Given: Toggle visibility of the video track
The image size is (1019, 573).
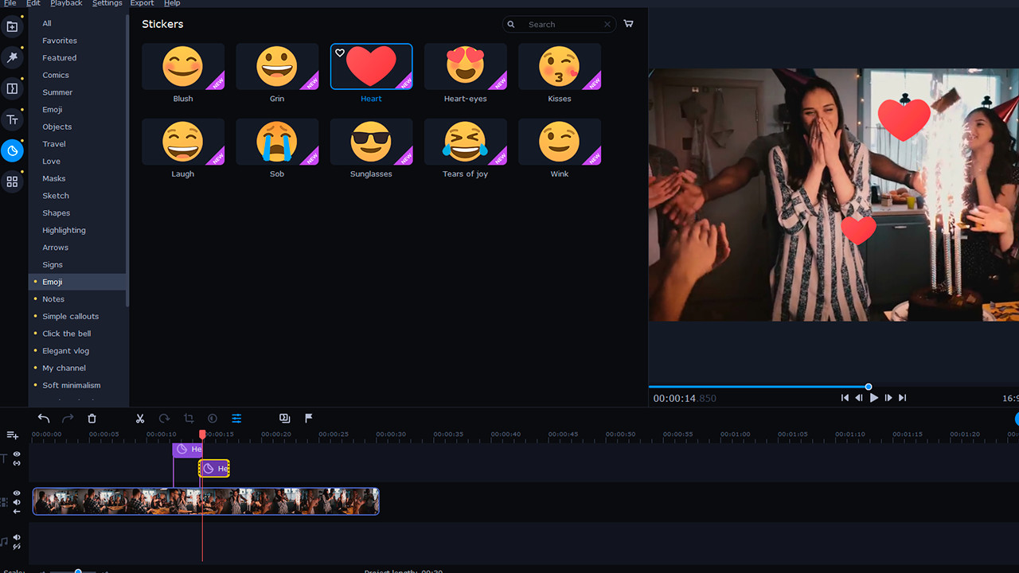Looking at the screenshot, I should click(x=16, y=493).
